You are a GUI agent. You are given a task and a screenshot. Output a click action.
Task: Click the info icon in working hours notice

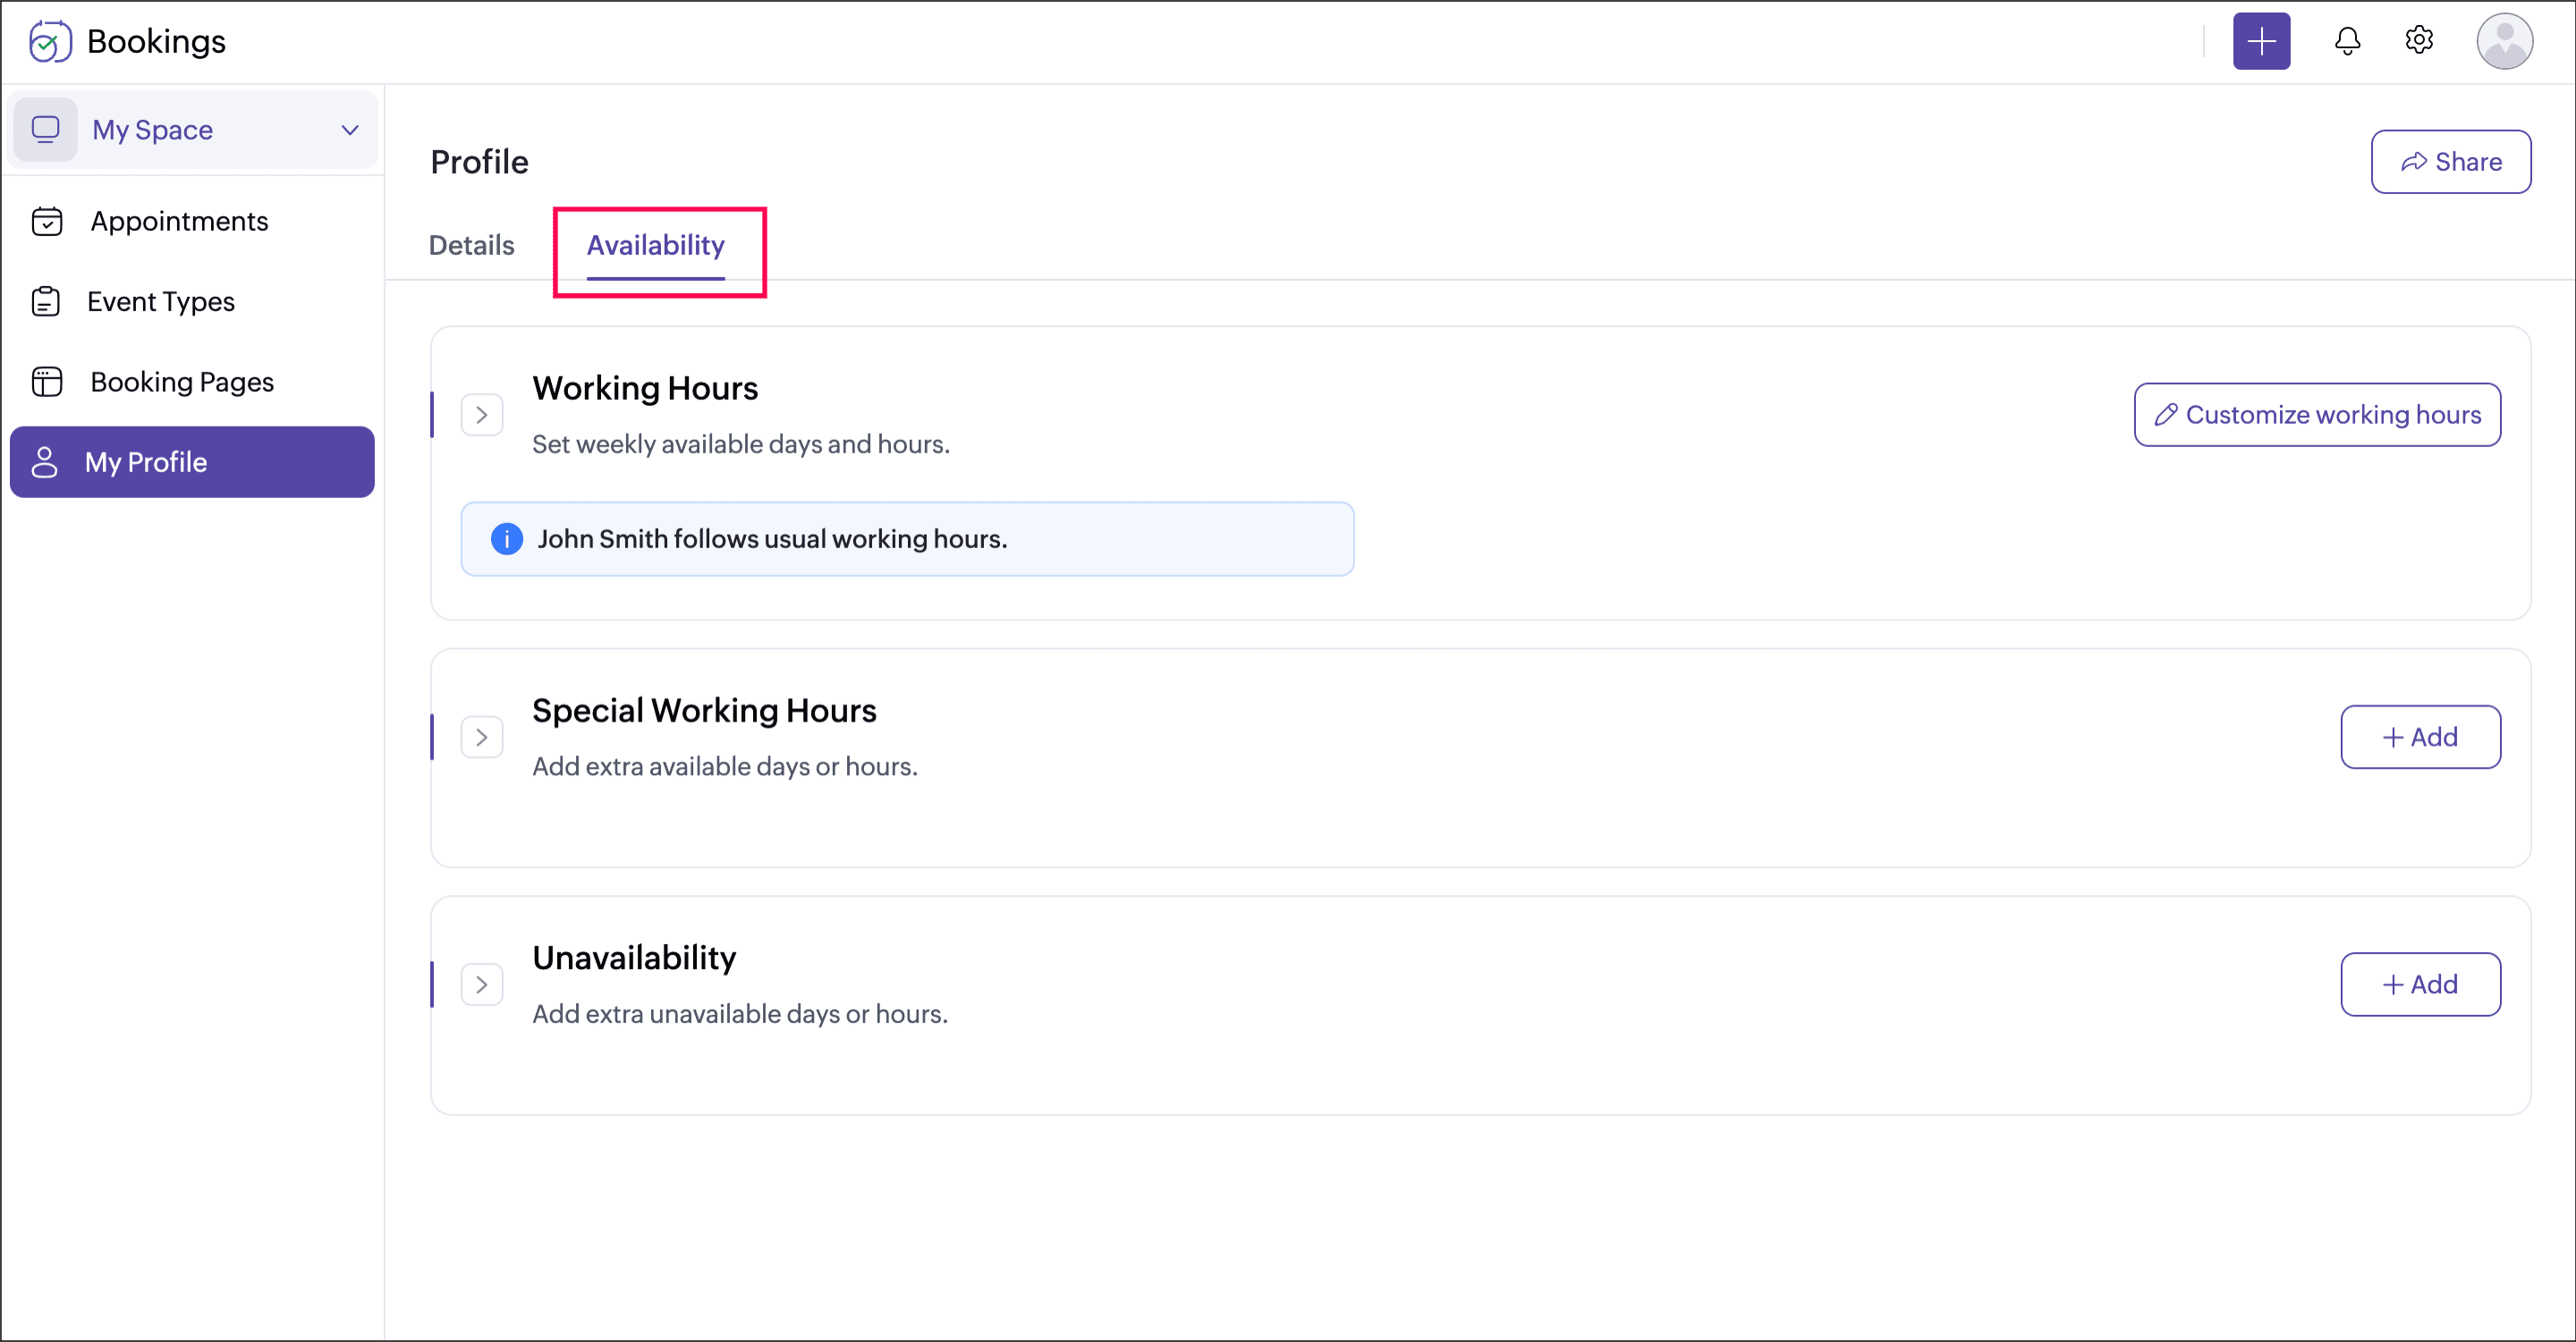(507, 538)
